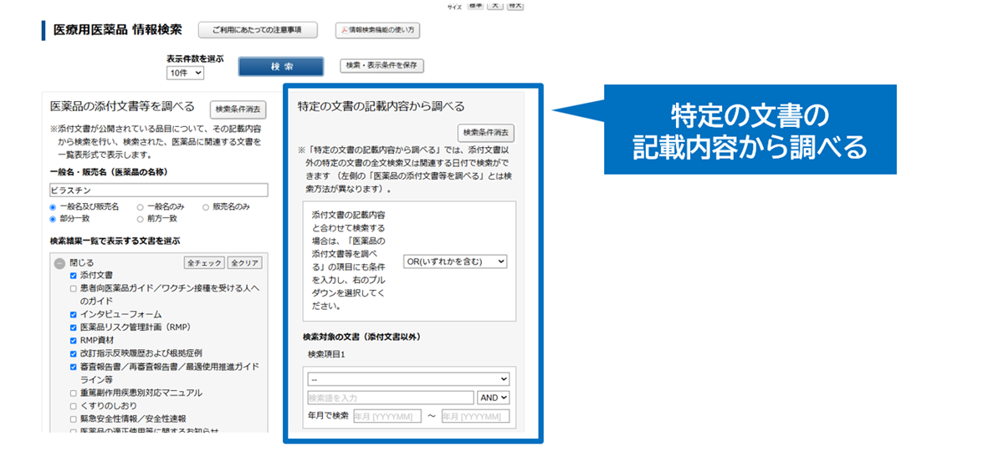The image size is (983, 462).
Task: Collapse the document list with 閉じる icon
Action: pyautogui.click(x=59, y=263)
